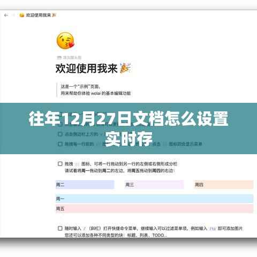Check the todo box for 拖拽 图标 分栏

(x=60, y=164)
